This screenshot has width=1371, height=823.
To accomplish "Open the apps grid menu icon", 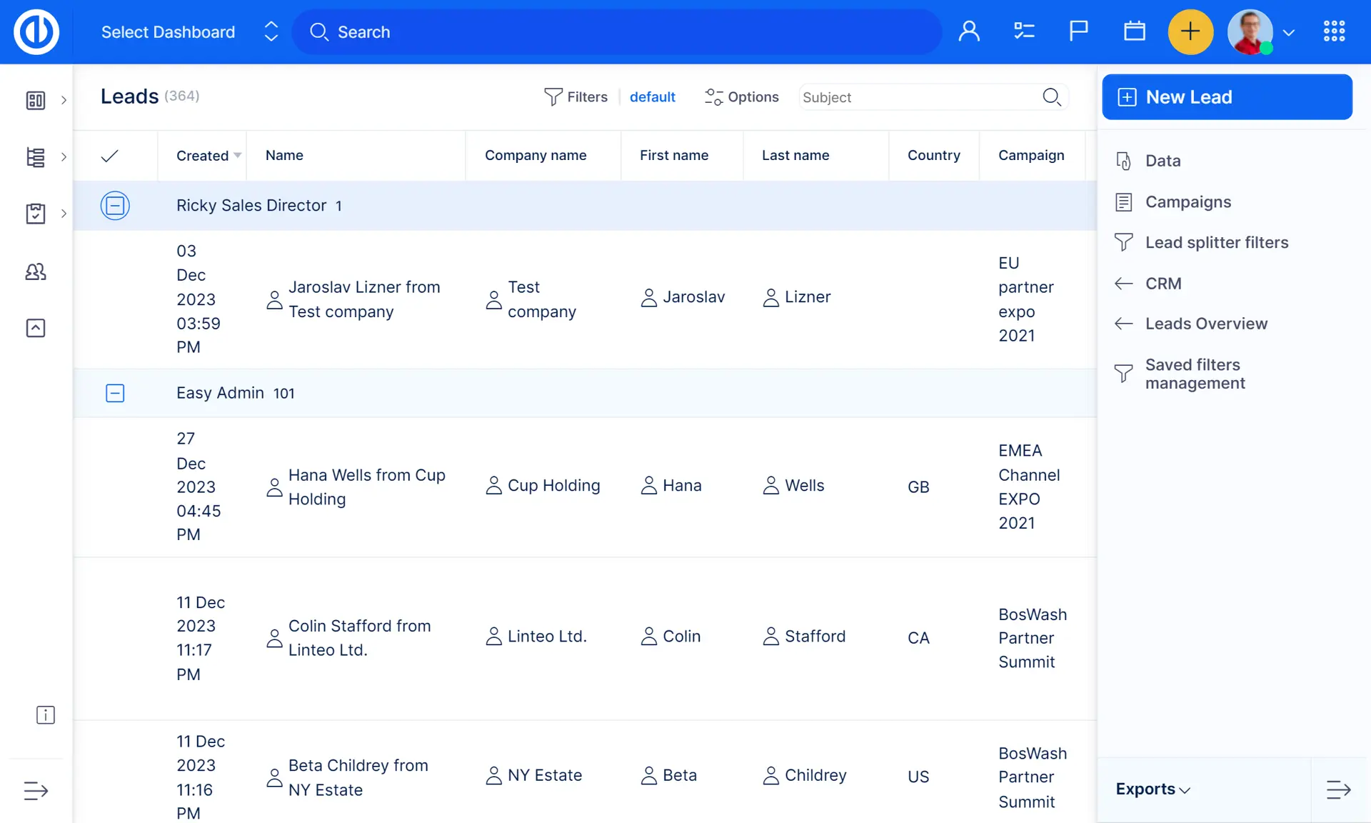I will 1334,31.
